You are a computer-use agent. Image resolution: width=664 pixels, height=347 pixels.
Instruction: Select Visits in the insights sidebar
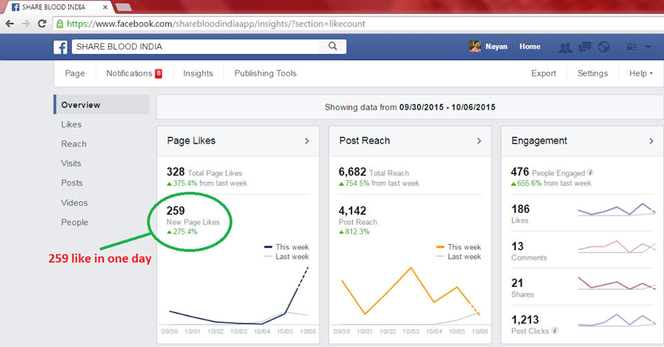71,163
